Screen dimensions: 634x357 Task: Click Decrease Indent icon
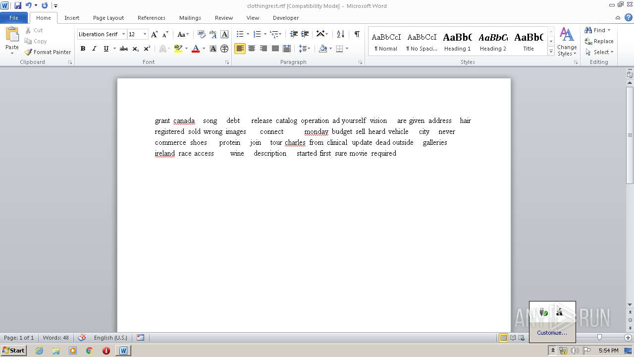pos(294,34)
